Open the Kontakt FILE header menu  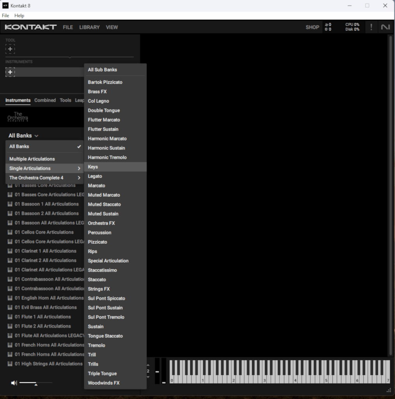click(68, 27)
